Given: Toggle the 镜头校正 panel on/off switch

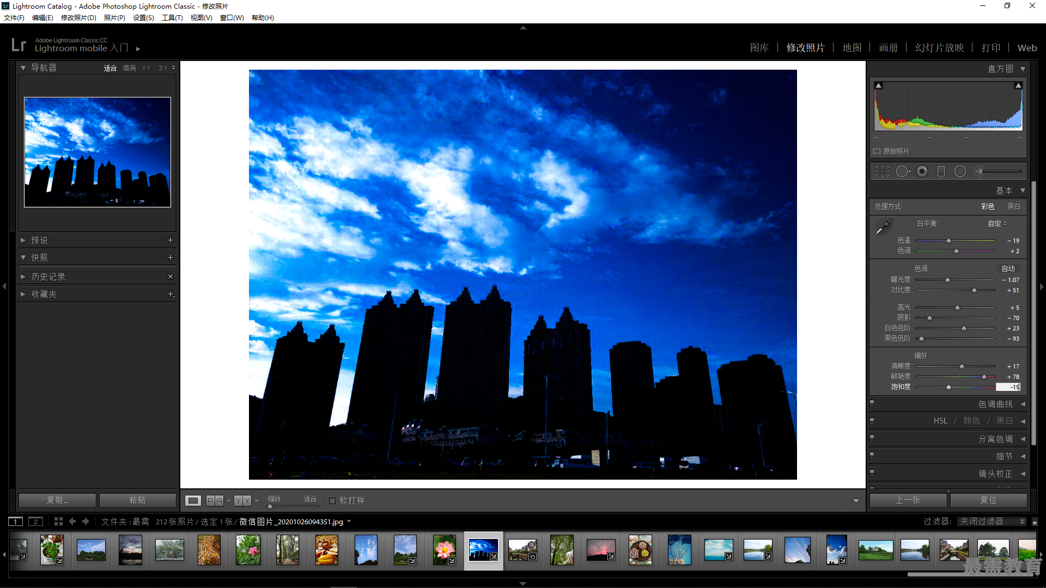Looking at the screenshot, I should coord(872,473).
